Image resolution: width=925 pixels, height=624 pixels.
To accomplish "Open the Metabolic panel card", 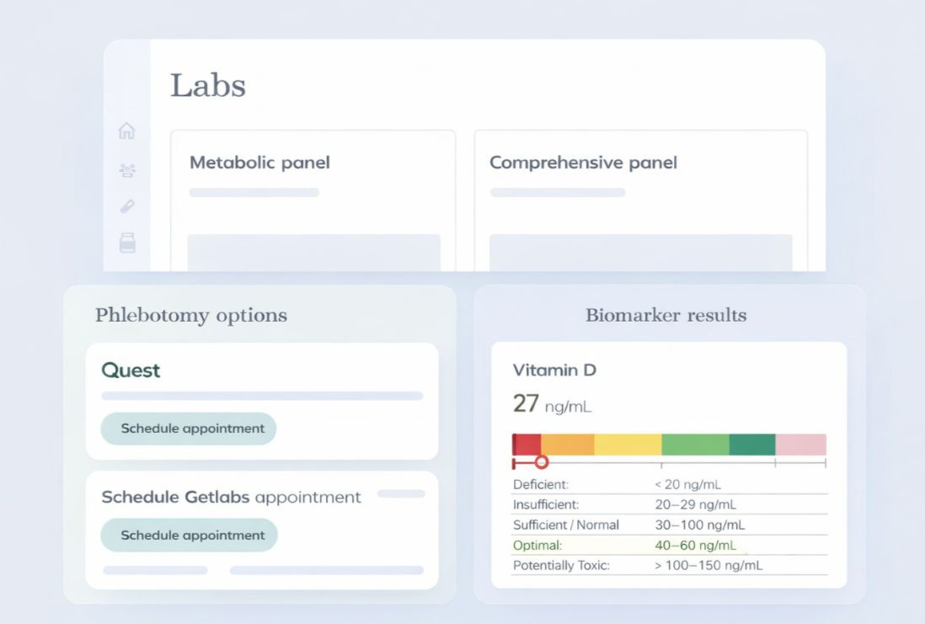I will click(313, 200).
